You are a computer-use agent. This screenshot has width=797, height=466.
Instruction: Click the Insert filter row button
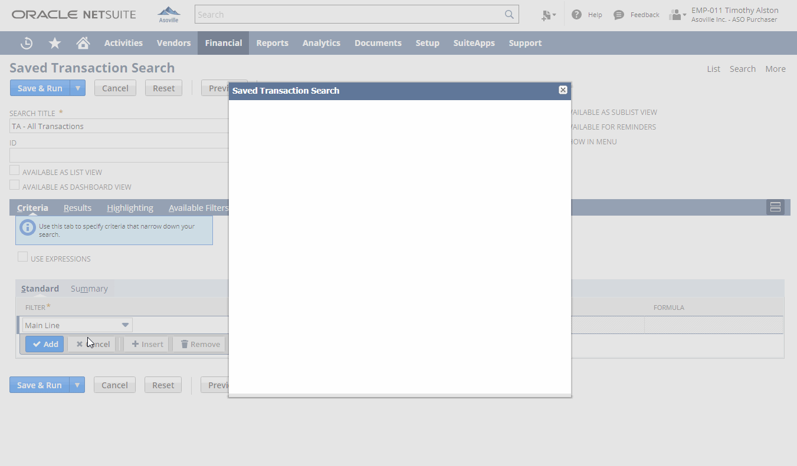click(x=146, y=344)
